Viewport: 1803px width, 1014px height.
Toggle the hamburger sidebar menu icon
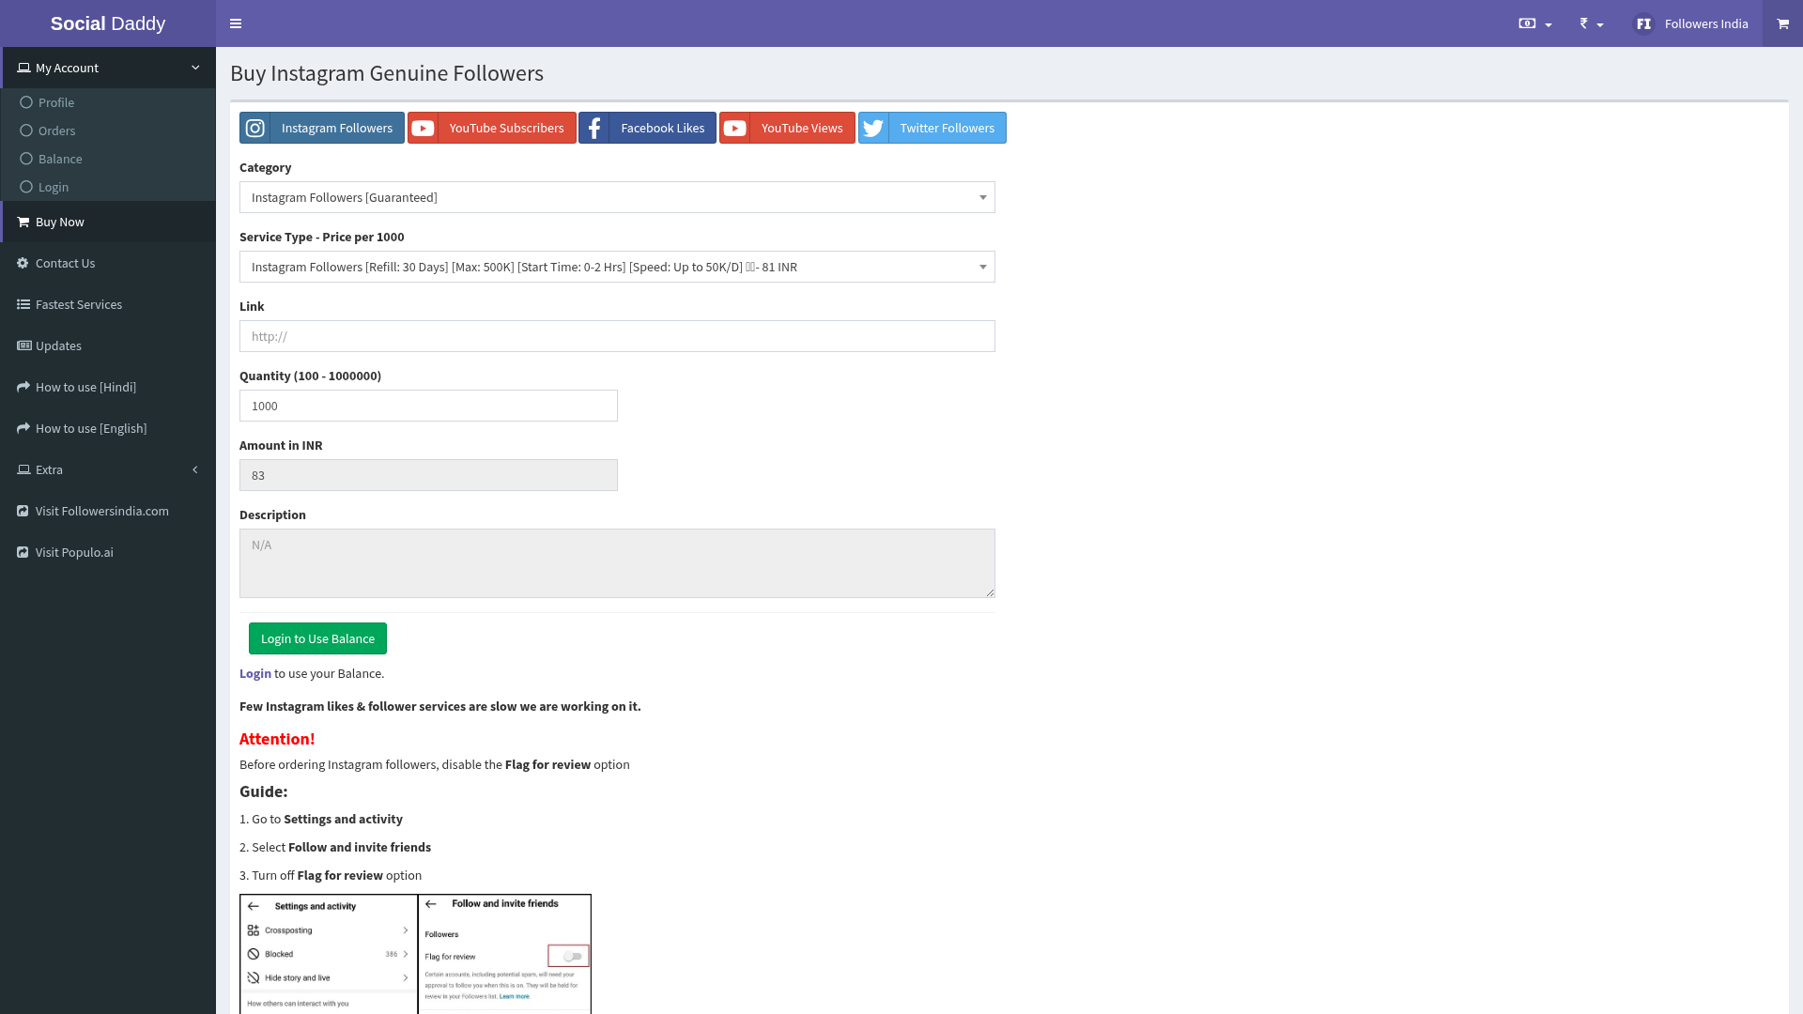point(236,23)
